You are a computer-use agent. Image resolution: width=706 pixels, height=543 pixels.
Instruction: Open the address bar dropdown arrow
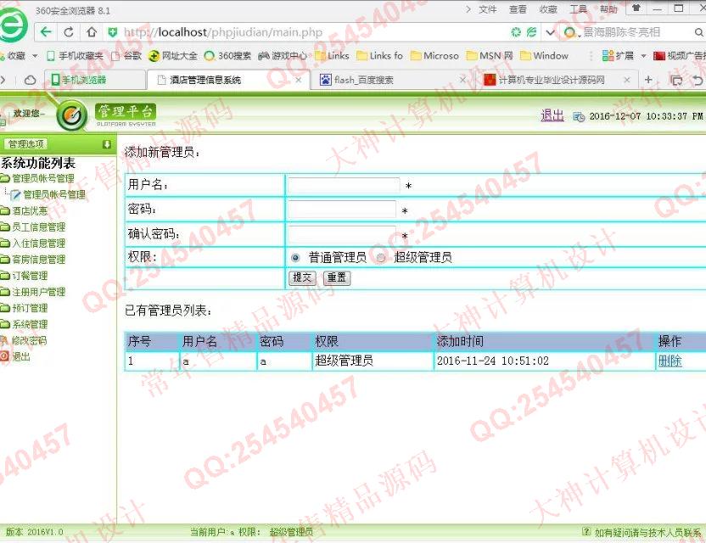[550, 32]
